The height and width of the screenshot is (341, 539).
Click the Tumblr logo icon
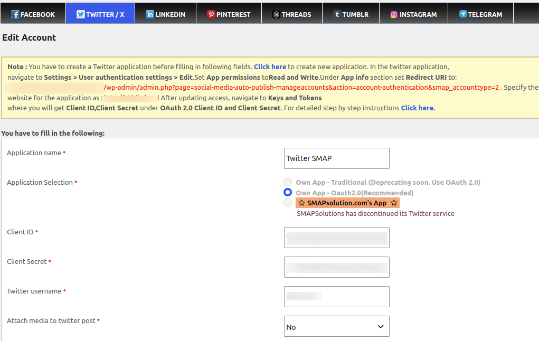(337, 14)
